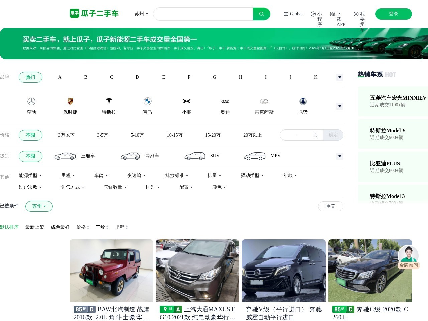
Task: Open the 变速箱 dropdown
Action: (136, 176)
